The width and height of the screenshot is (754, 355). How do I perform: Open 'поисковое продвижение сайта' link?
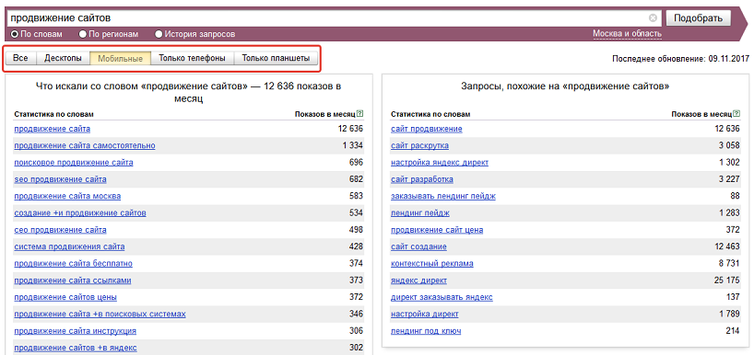point(74,163)
